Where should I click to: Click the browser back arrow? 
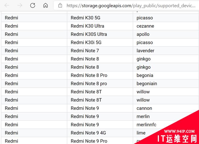click(x=7, y=5)
